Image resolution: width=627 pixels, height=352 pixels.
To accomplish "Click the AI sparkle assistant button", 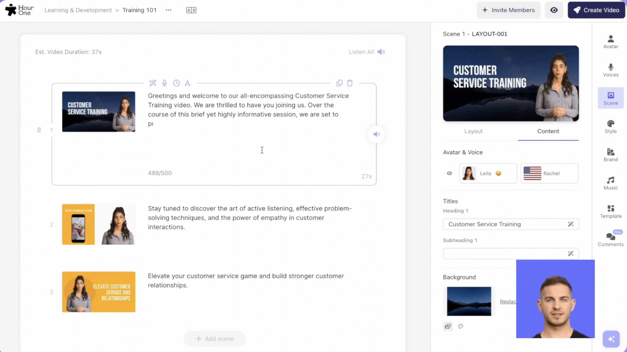I will pos(611,339).
